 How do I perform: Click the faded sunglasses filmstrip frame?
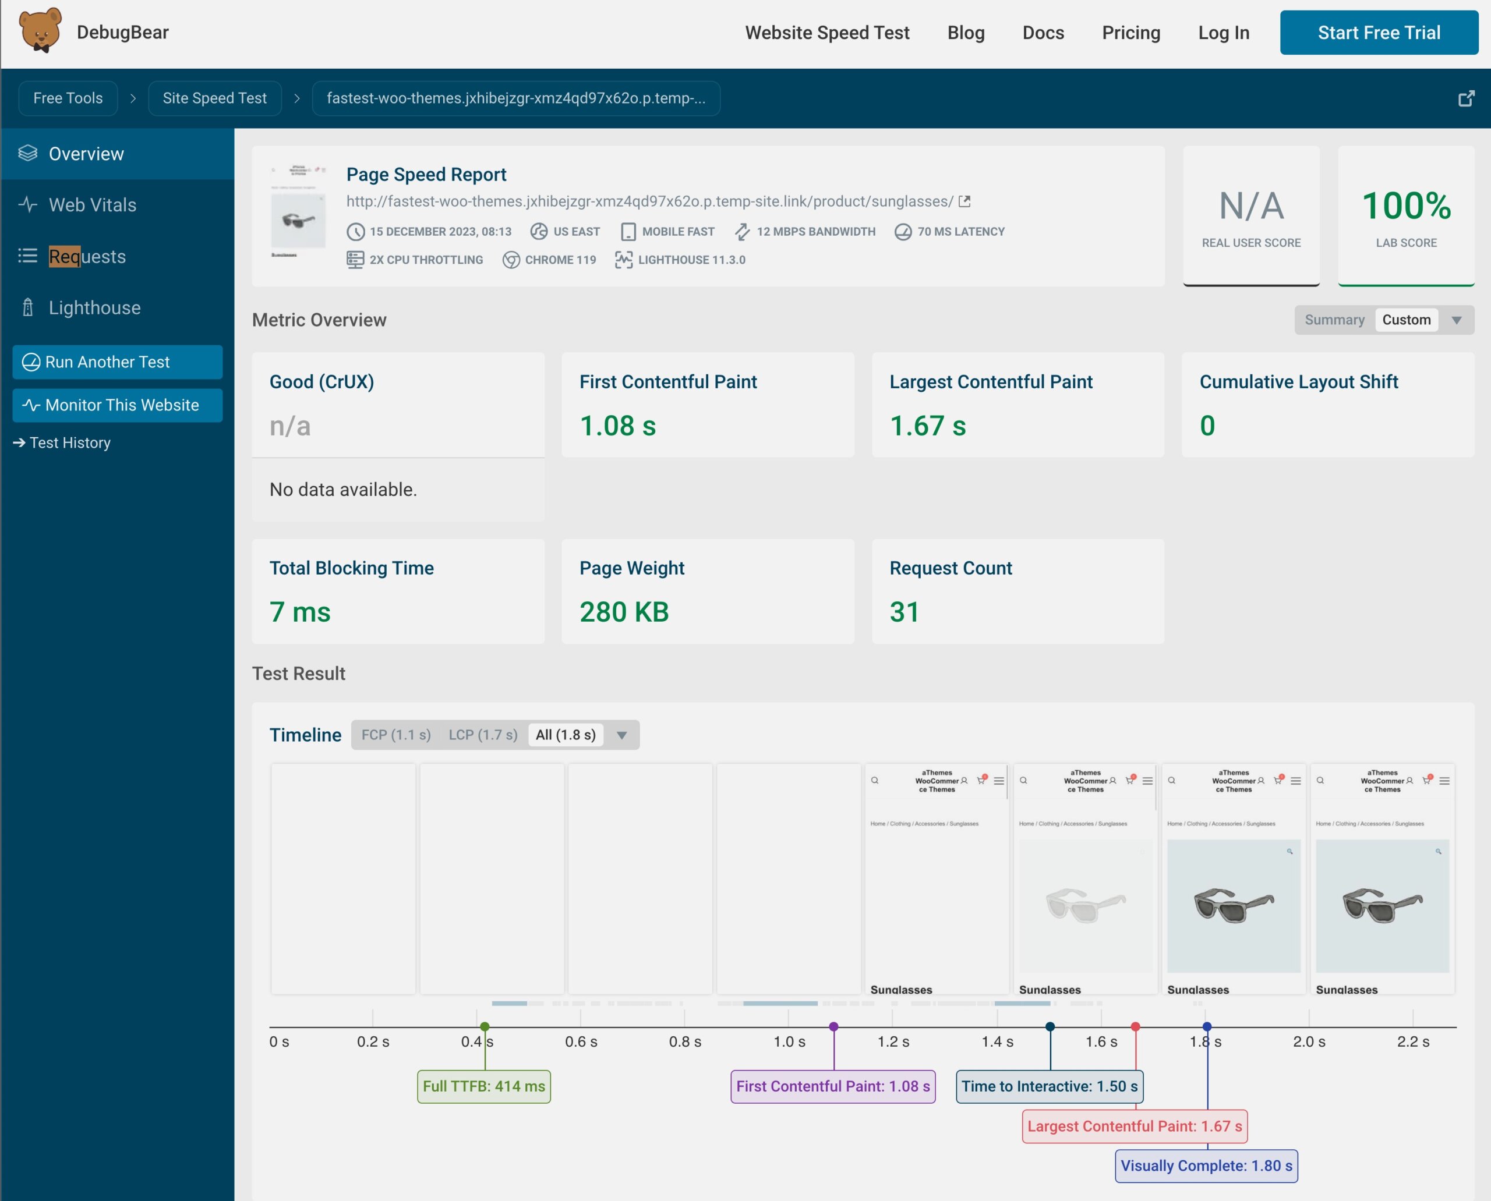1086,879
